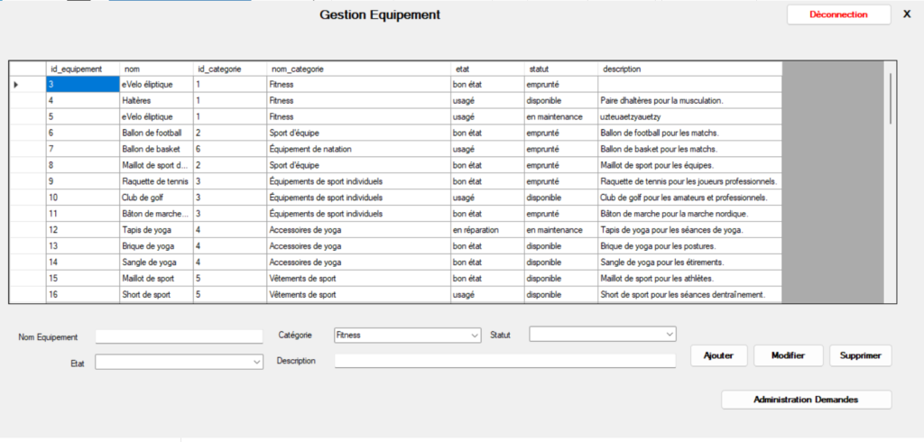This screenshot has width=924, height=442.
Task: Select the Ballon de football cell
Action: click(155, 133)
